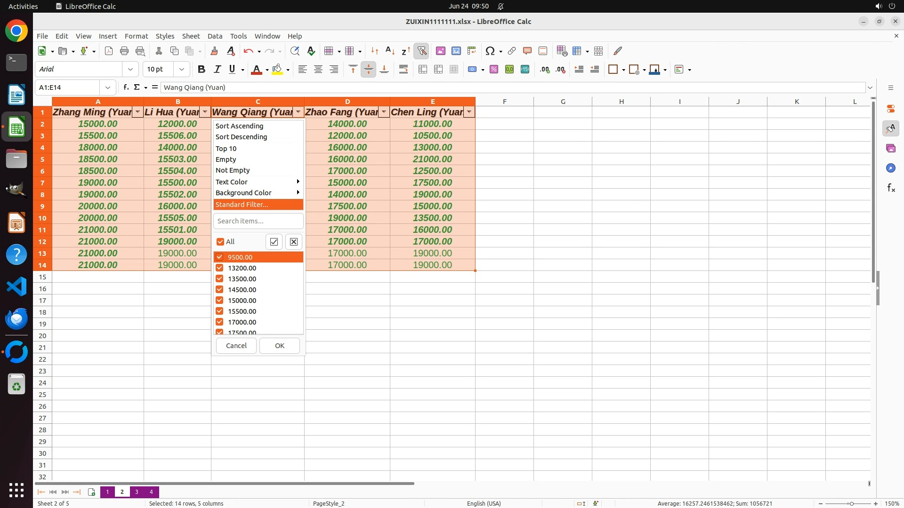Click the Format as Percent icon
Image resolution: width=904 pixels, height=508 pixels.
[493, 69]
